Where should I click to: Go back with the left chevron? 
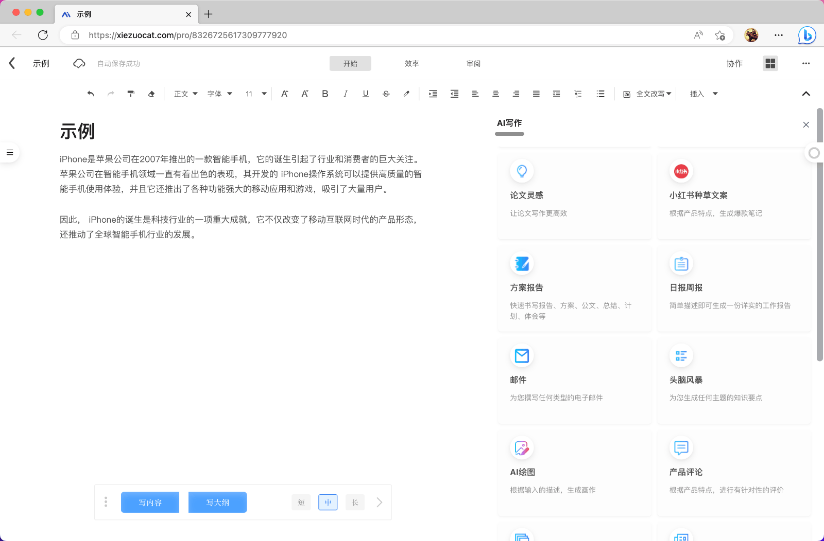(x=12, y=63)
